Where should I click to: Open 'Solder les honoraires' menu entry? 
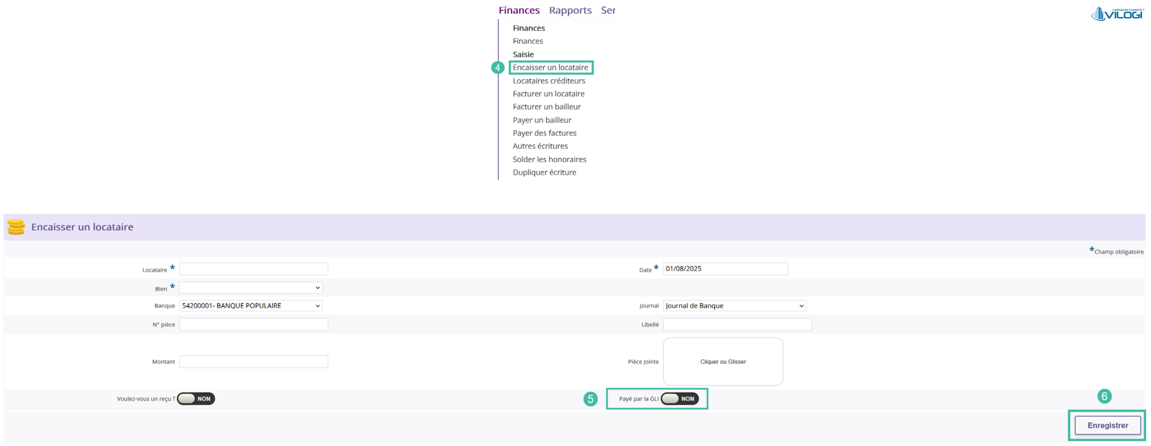point(549,159)
